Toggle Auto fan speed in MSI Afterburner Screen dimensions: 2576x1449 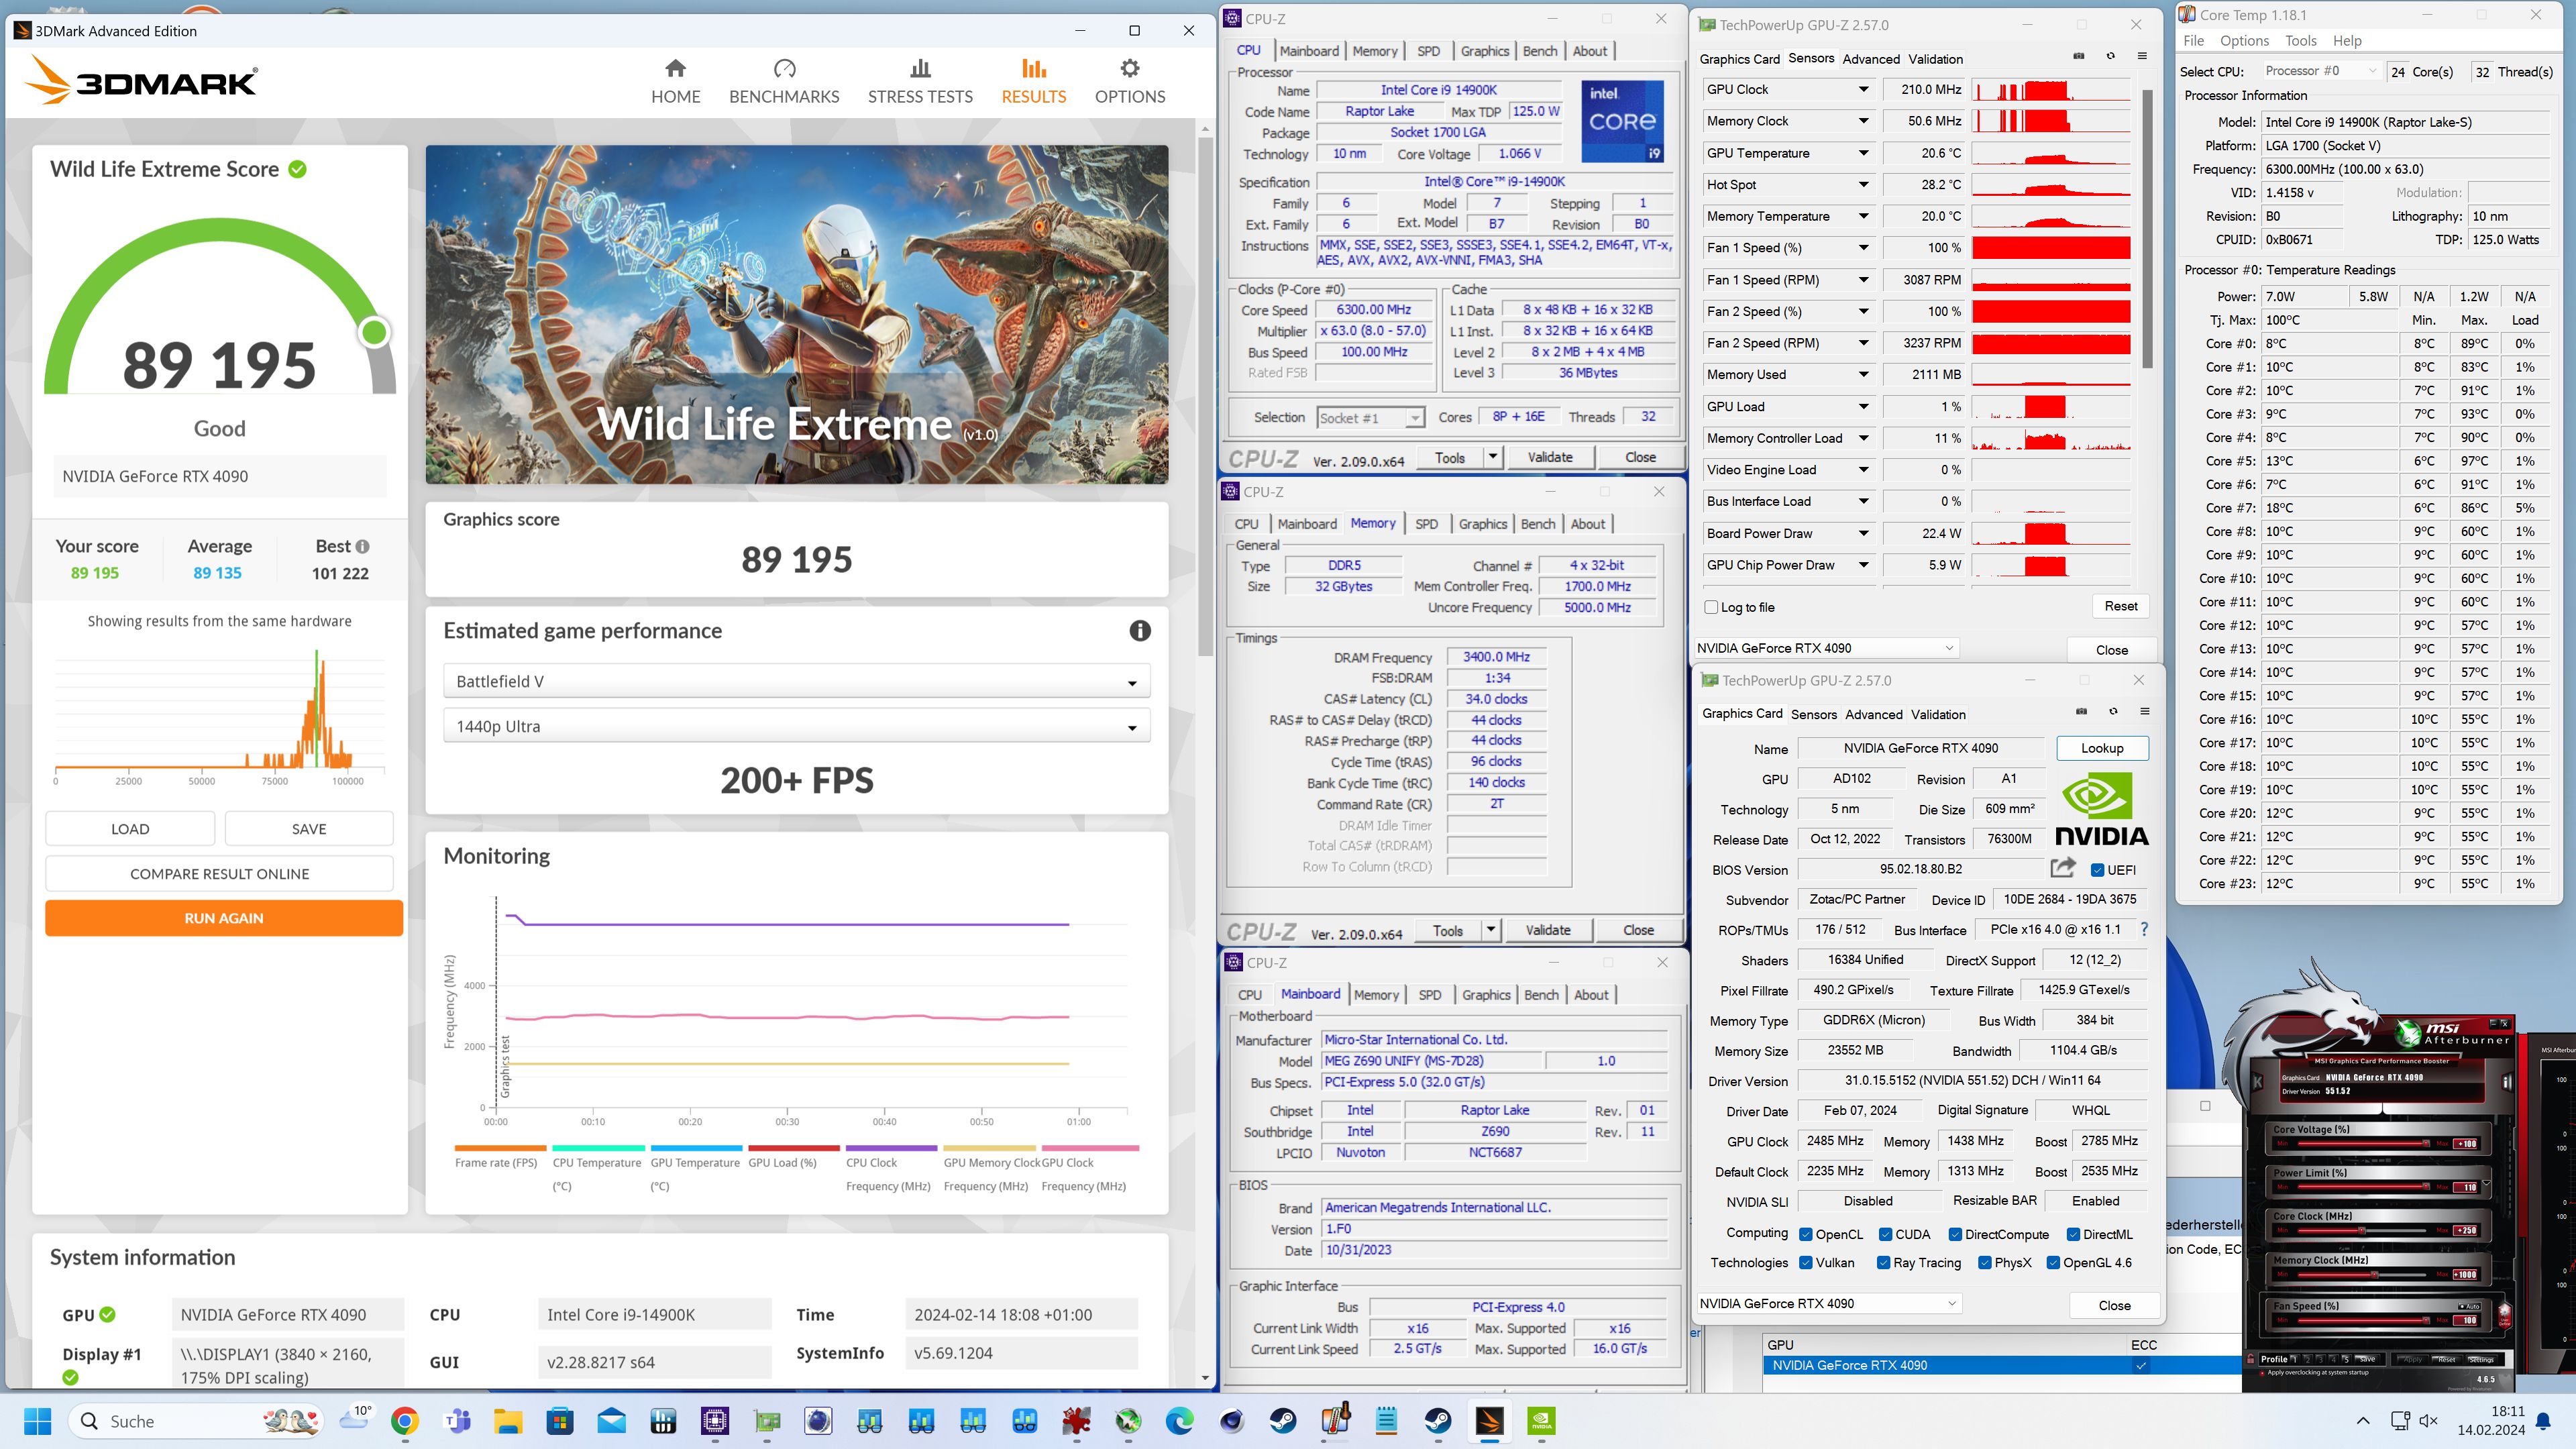(2469, 1307)
